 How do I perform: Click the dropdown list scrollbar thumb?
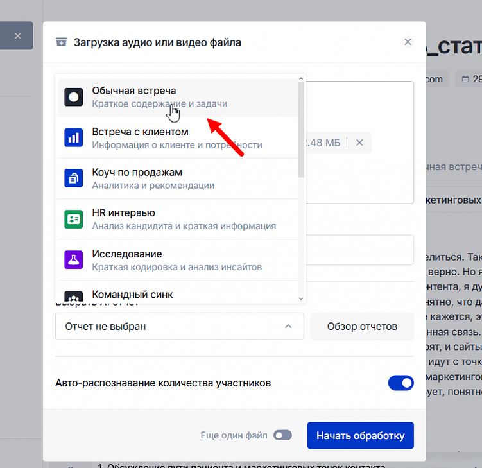pyautogui.click(x=301, y=129)
